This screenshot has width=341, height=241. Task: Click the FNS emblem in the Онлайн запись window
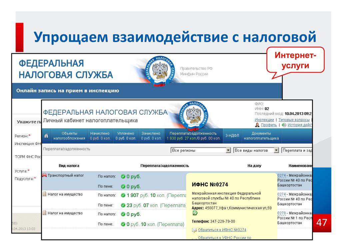pyautogui.click(x=160, y=71)
